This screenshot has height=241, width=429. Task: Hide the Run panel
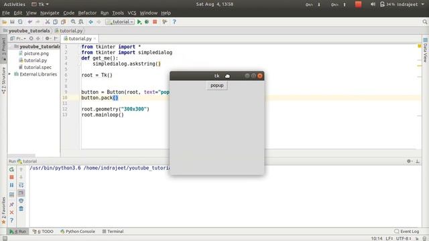pyautogui.click(x=418, y=161)
